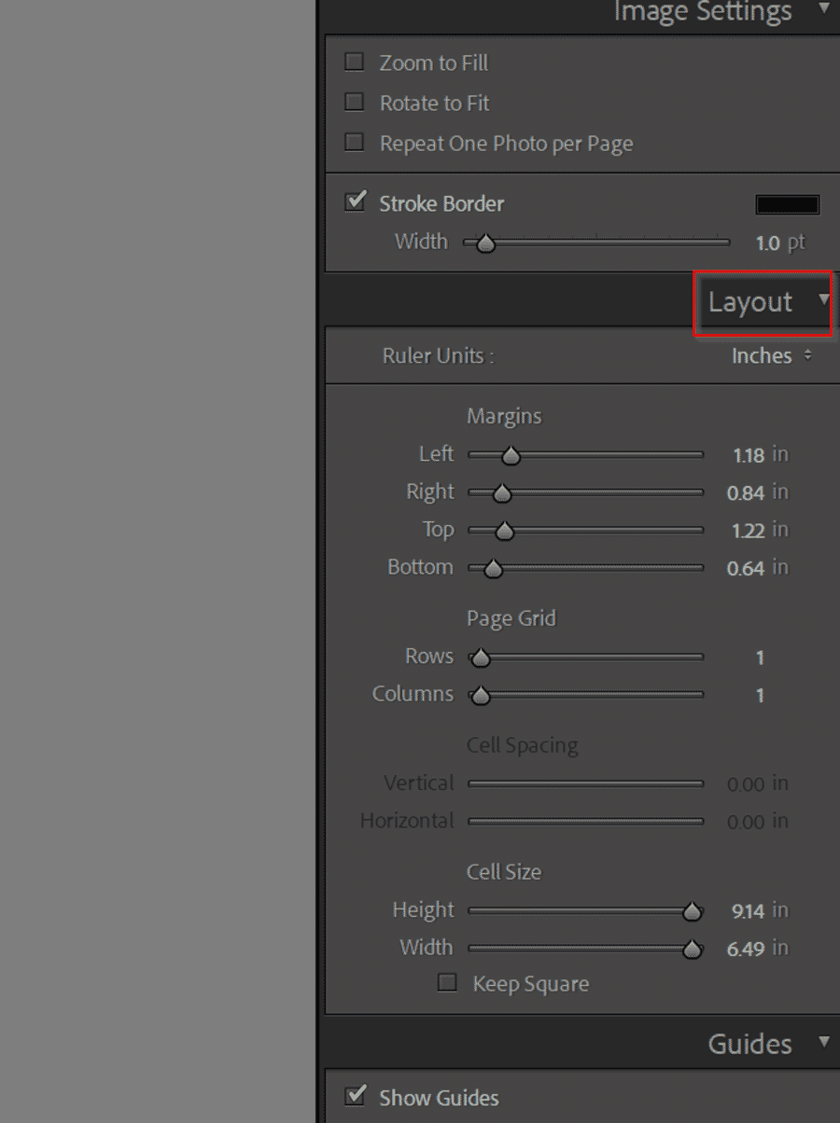Click the Cell Height value 9.14
This screenshot has height=1123, width=840.
coord(749,911)
